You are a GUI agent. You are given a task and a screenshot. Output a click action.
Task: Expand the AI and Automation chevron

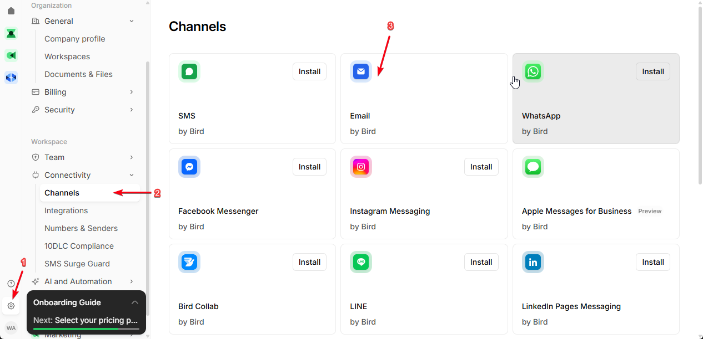pos(132,281)
